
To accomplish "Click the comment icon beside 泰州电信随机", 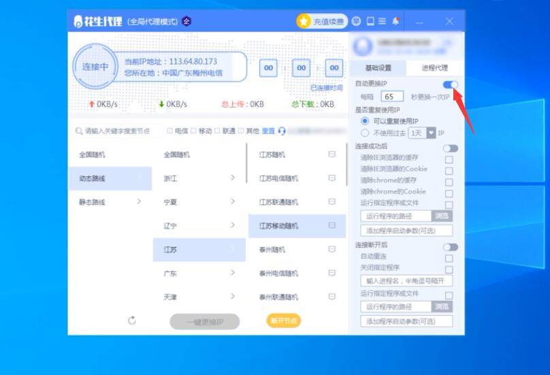I will [x=331, y=273].
